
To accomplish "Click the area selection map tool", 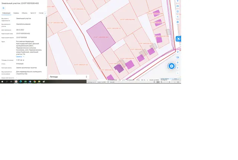I will tap(178, 12).
